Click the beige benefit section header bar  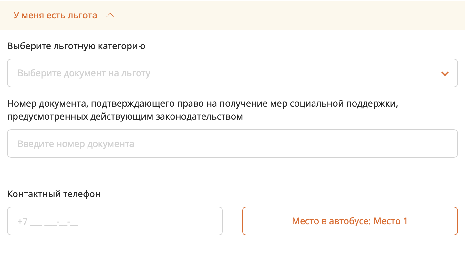pyautogui.click(x=232, y=15)
